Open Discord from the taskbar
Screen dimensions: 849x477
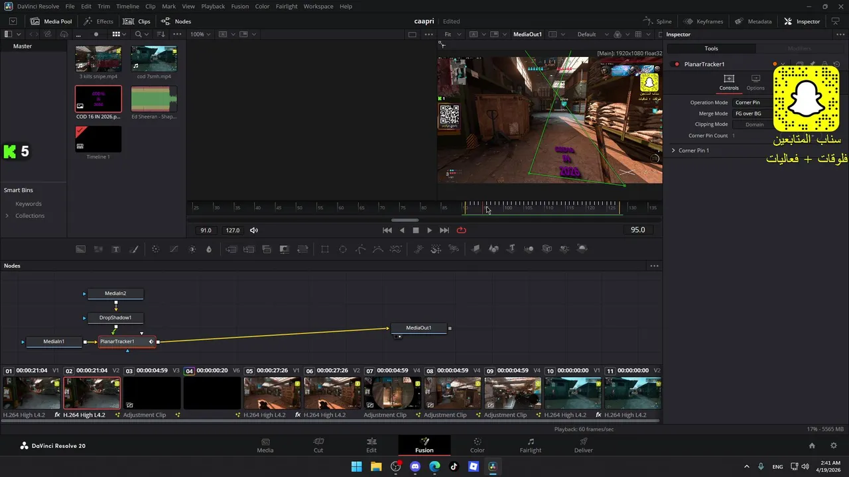click(x=415, y=466)
